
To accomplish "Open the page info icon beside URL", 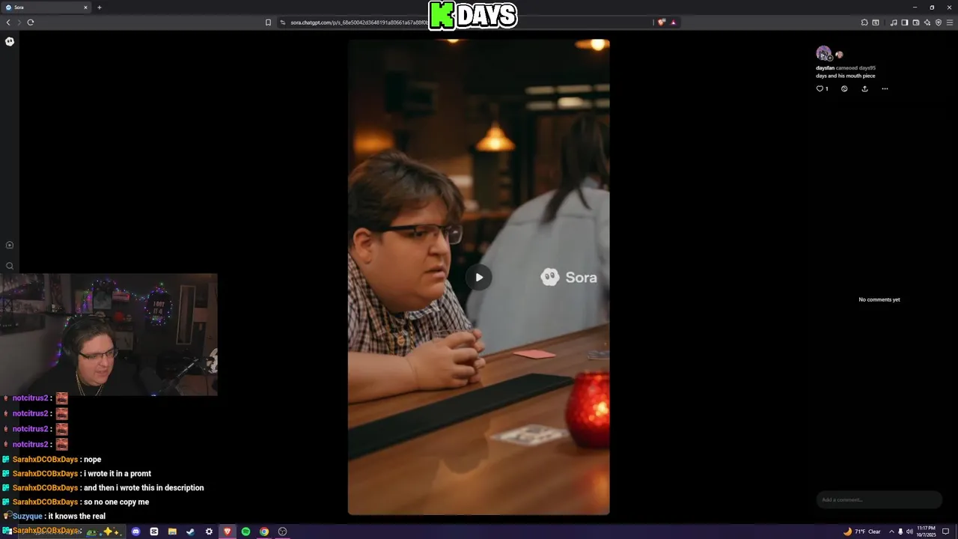I will (283, 22).
